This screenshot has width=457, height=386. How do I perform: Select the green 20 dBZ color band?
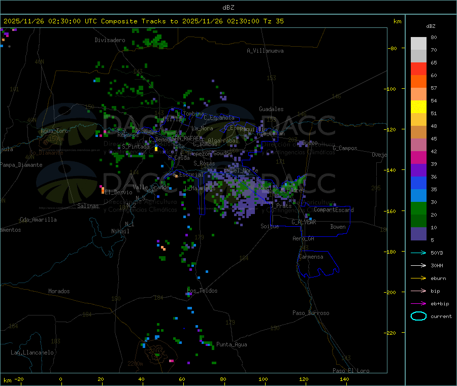point(418,208)
